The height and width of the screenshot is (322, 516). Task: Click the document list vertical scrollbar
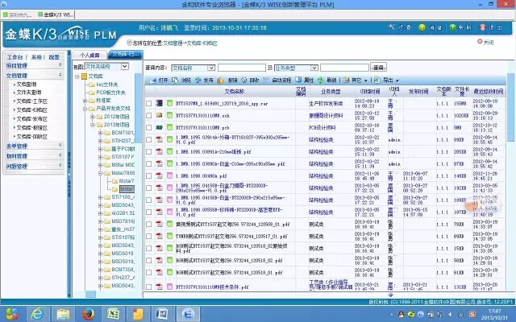pos(510,109)
